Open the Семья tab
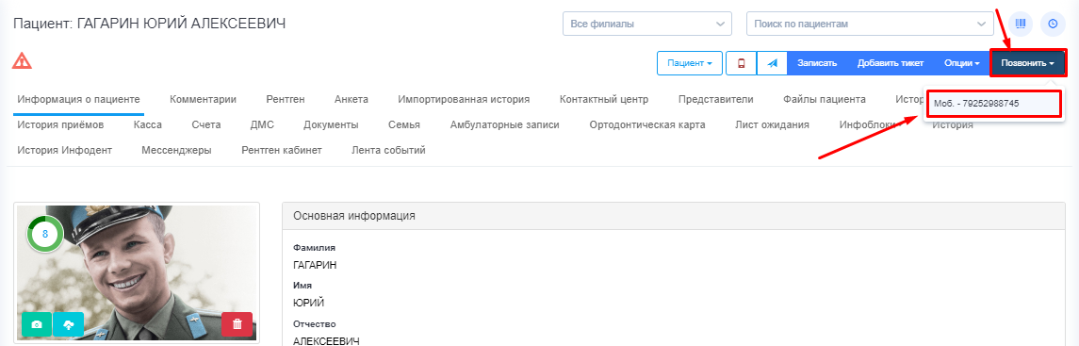The height and width of the screenshot is (346, 1079). 404,124
